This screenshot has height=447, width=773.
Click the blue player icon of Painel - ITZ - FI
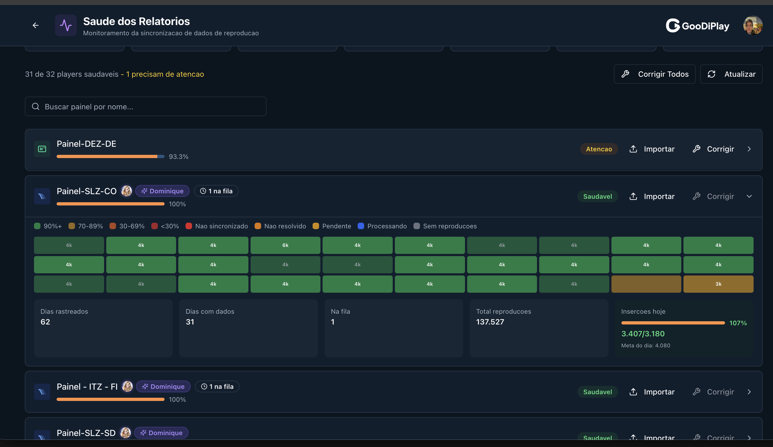(x=42, y=392)
